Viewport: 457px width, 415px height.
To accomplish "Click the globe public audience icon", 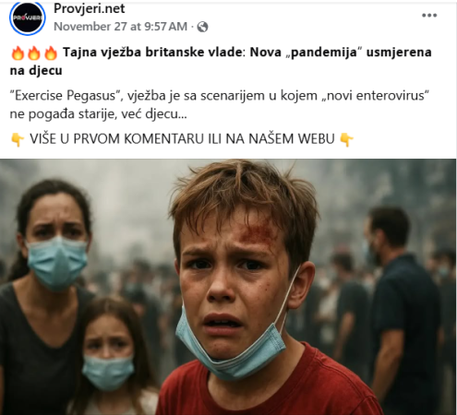I will coord(202,27).
